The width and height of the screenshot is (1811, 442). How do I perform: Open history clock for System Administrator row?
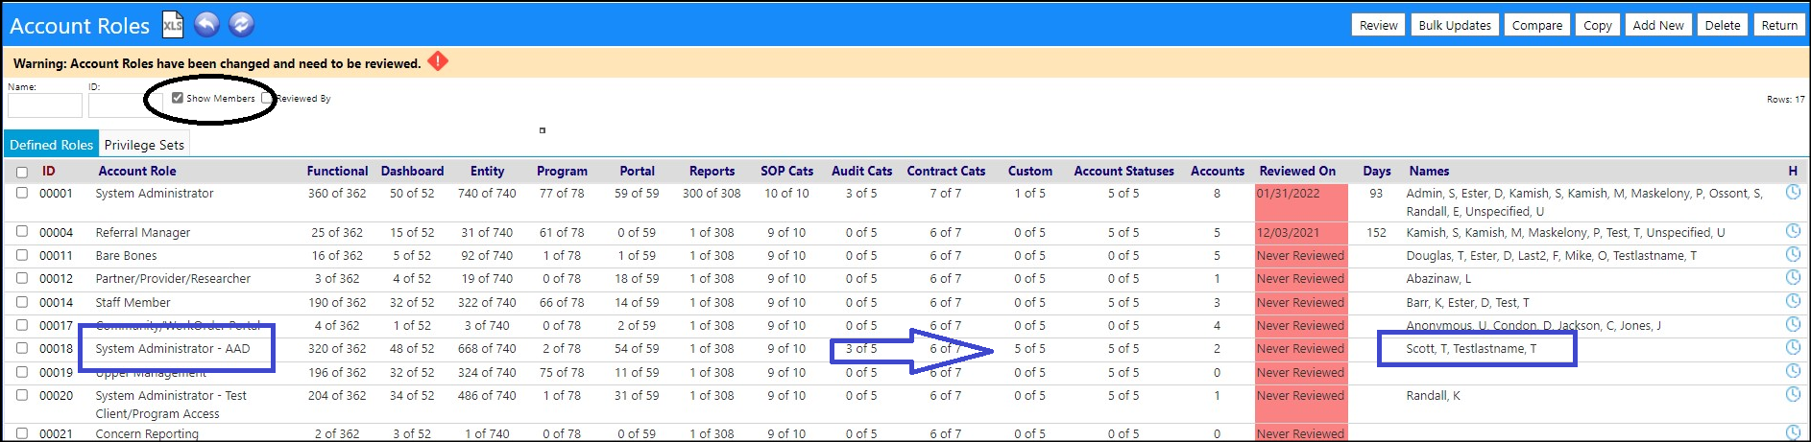tap(1793, 193)
